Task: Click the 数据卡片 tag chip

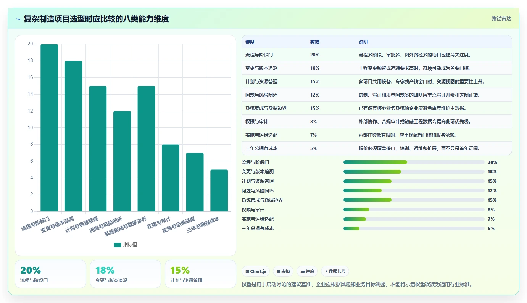Action: [335, 271]
